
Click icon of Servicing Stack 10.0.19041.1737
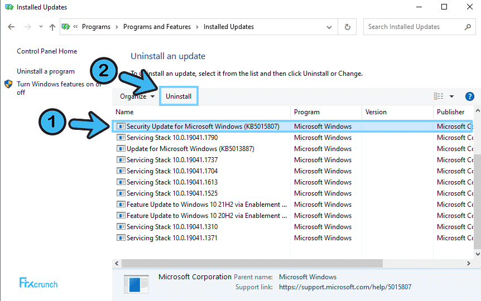pyautogui.click(x=121, y=160)
